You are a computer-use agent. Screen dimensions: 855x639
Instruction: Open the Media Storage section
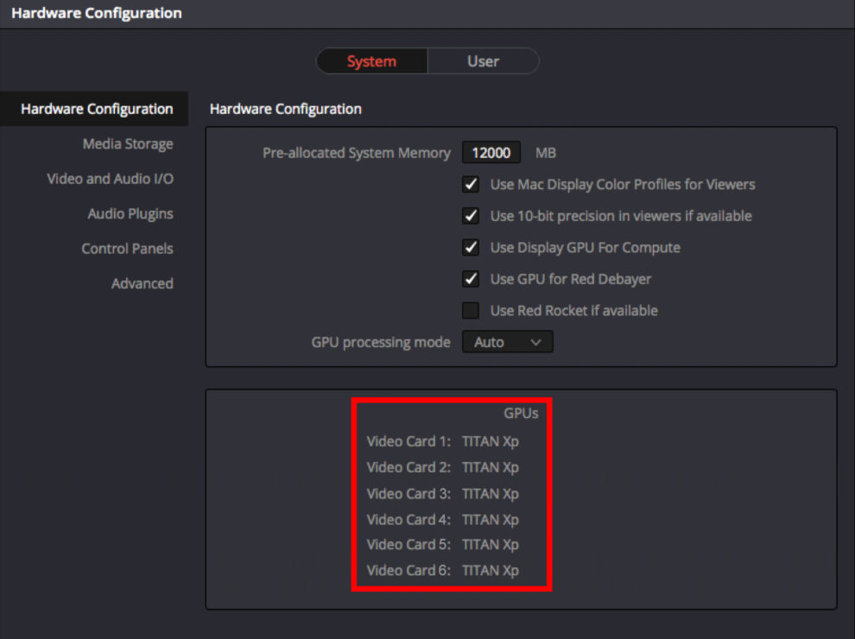pyautogui.click(x=128, y=144)
